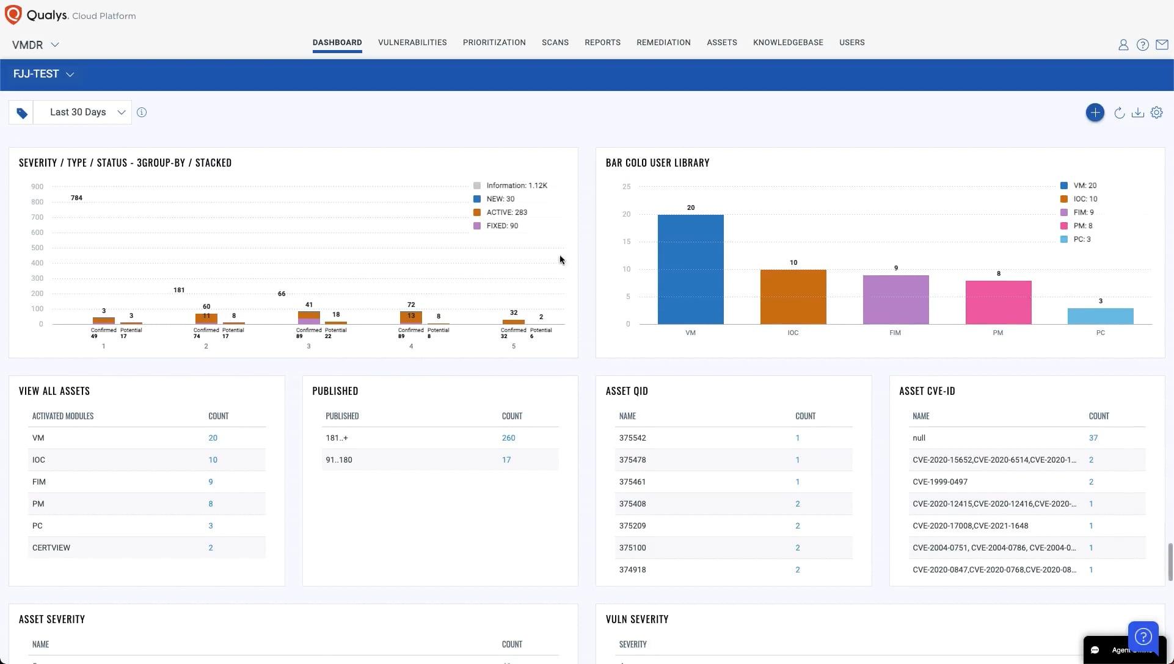Screen dimensions: 1174x664
Task: Click the count 37 for null CVE
Action: coord(1093,438)
